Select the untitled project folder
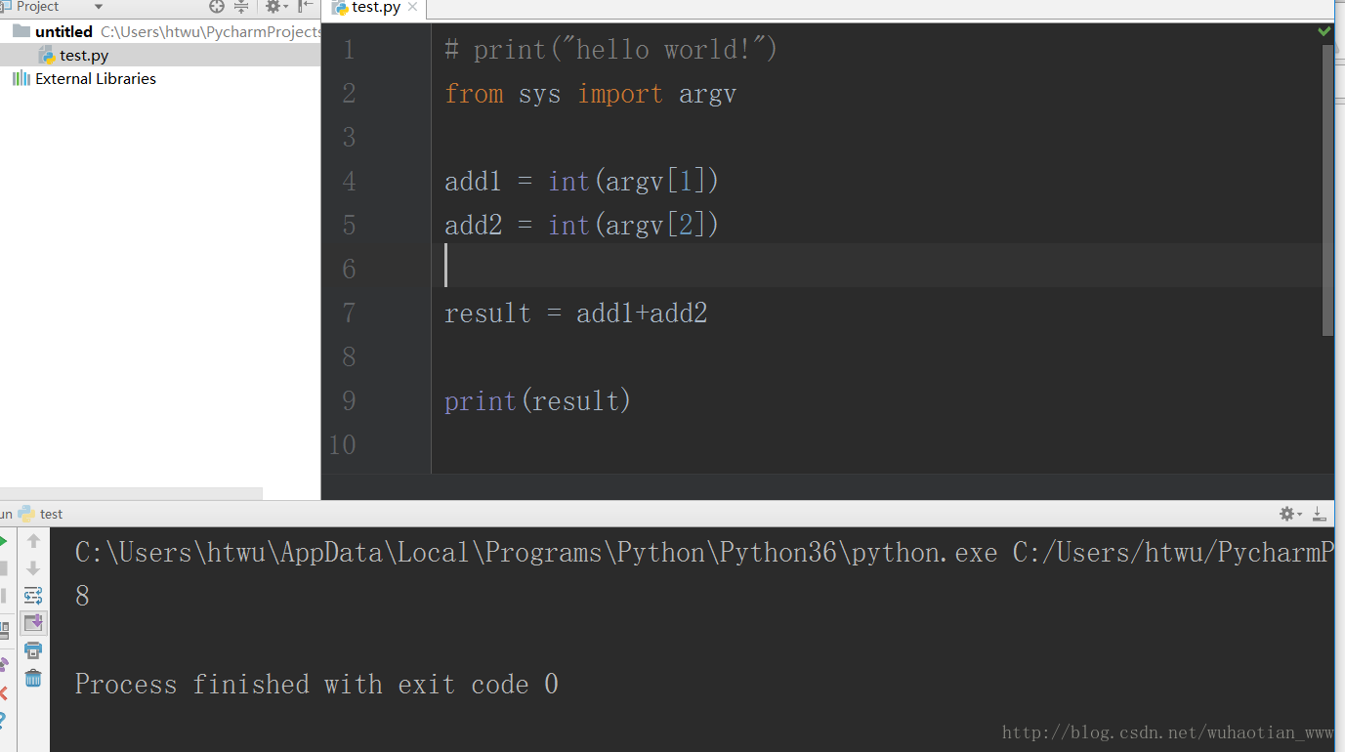1345x752 pixels. coord(160,31)
